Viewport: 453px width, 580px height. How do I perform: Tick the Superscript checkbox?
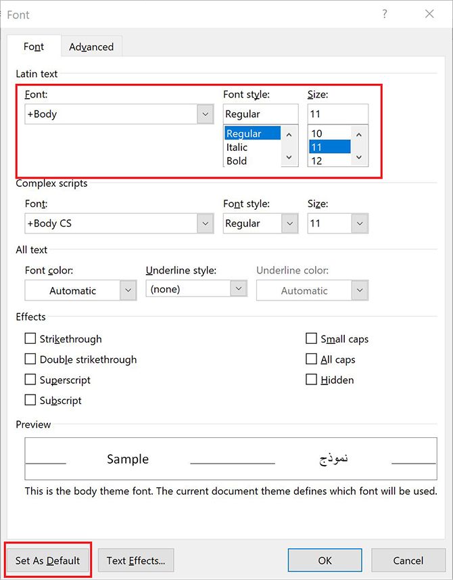(x=30, y=380)
